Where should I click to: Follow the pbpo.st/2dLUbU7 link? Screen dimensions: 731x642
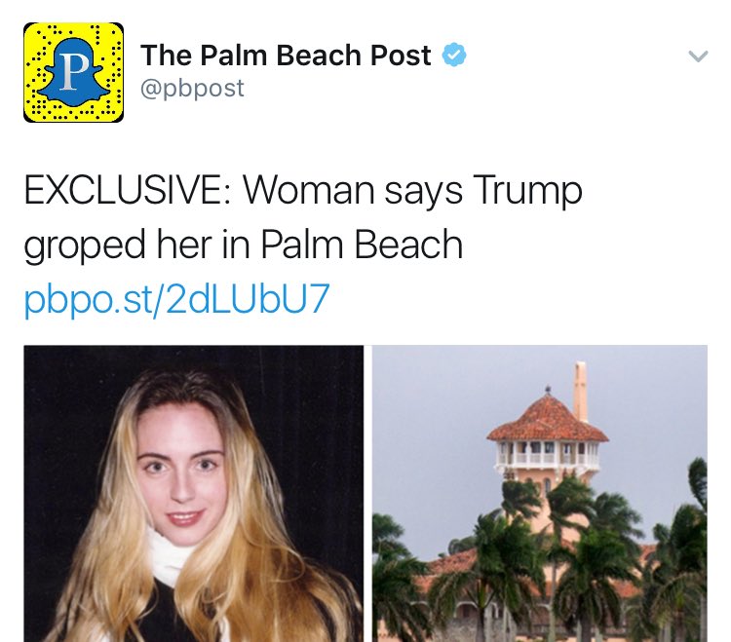coord(176,298)
